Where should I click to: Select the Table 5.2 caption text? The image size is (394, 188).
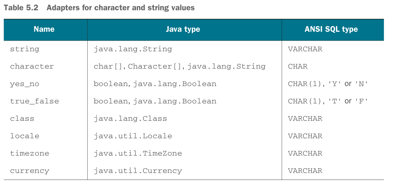(99, 8)
